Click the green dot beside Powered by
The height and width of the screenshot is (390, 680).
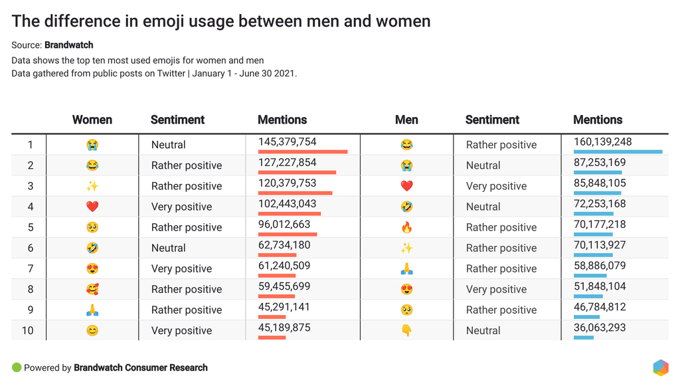click(x=17, y=367)
